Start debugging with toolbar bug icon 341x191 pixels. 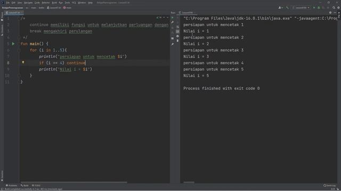(x=319, y=7)
